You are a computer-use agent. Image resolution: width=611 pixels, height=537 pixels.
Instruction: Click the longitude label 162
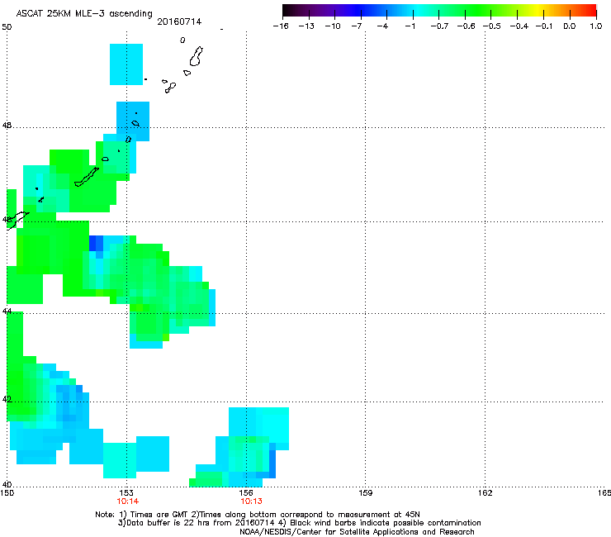pos(485,493)
